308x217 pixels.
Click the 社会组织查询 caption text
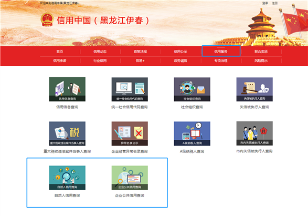pyautogui.click(x=192, y=107)
